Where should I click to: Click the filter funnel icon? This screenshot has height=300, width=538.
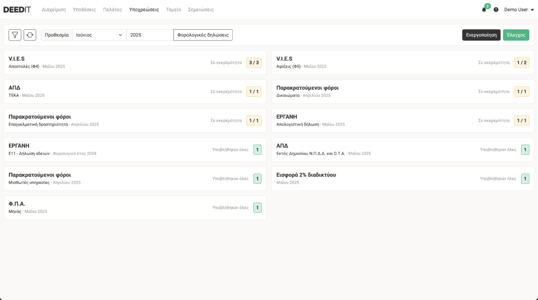point(15,35)
